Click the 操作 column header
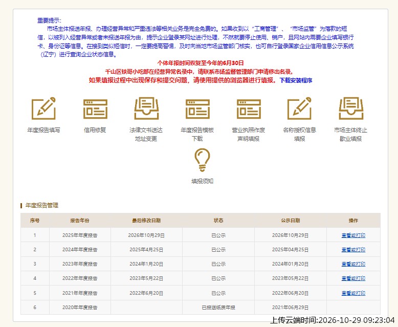Image resolution: width=398 pixels, height=327 pixels. pos(353,221)
